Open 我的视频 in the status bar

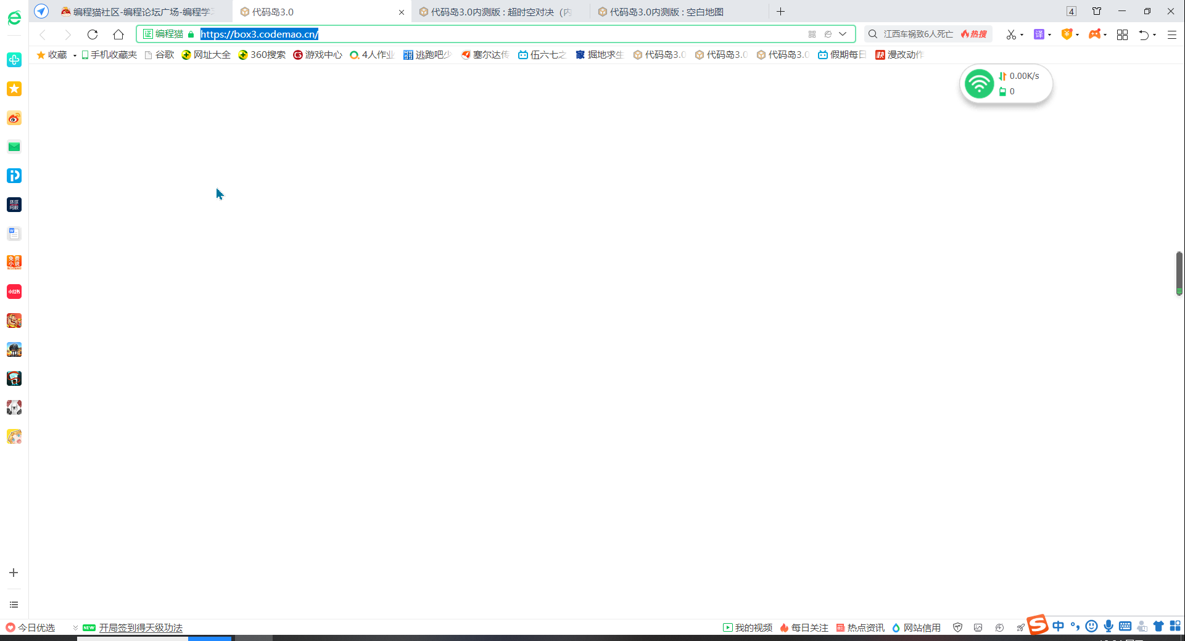coord(748,627)
